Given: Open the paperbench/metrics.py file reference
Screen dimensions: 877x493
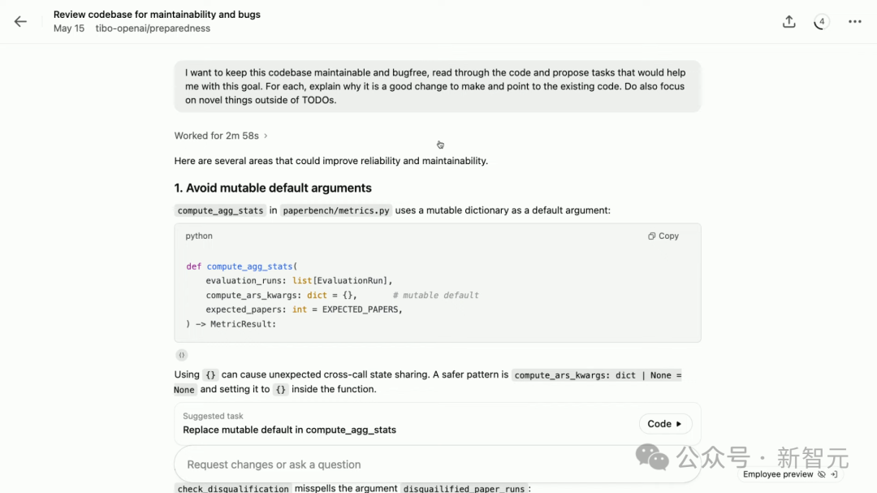Looking at the screenshot, I should [x=336, y=210].
